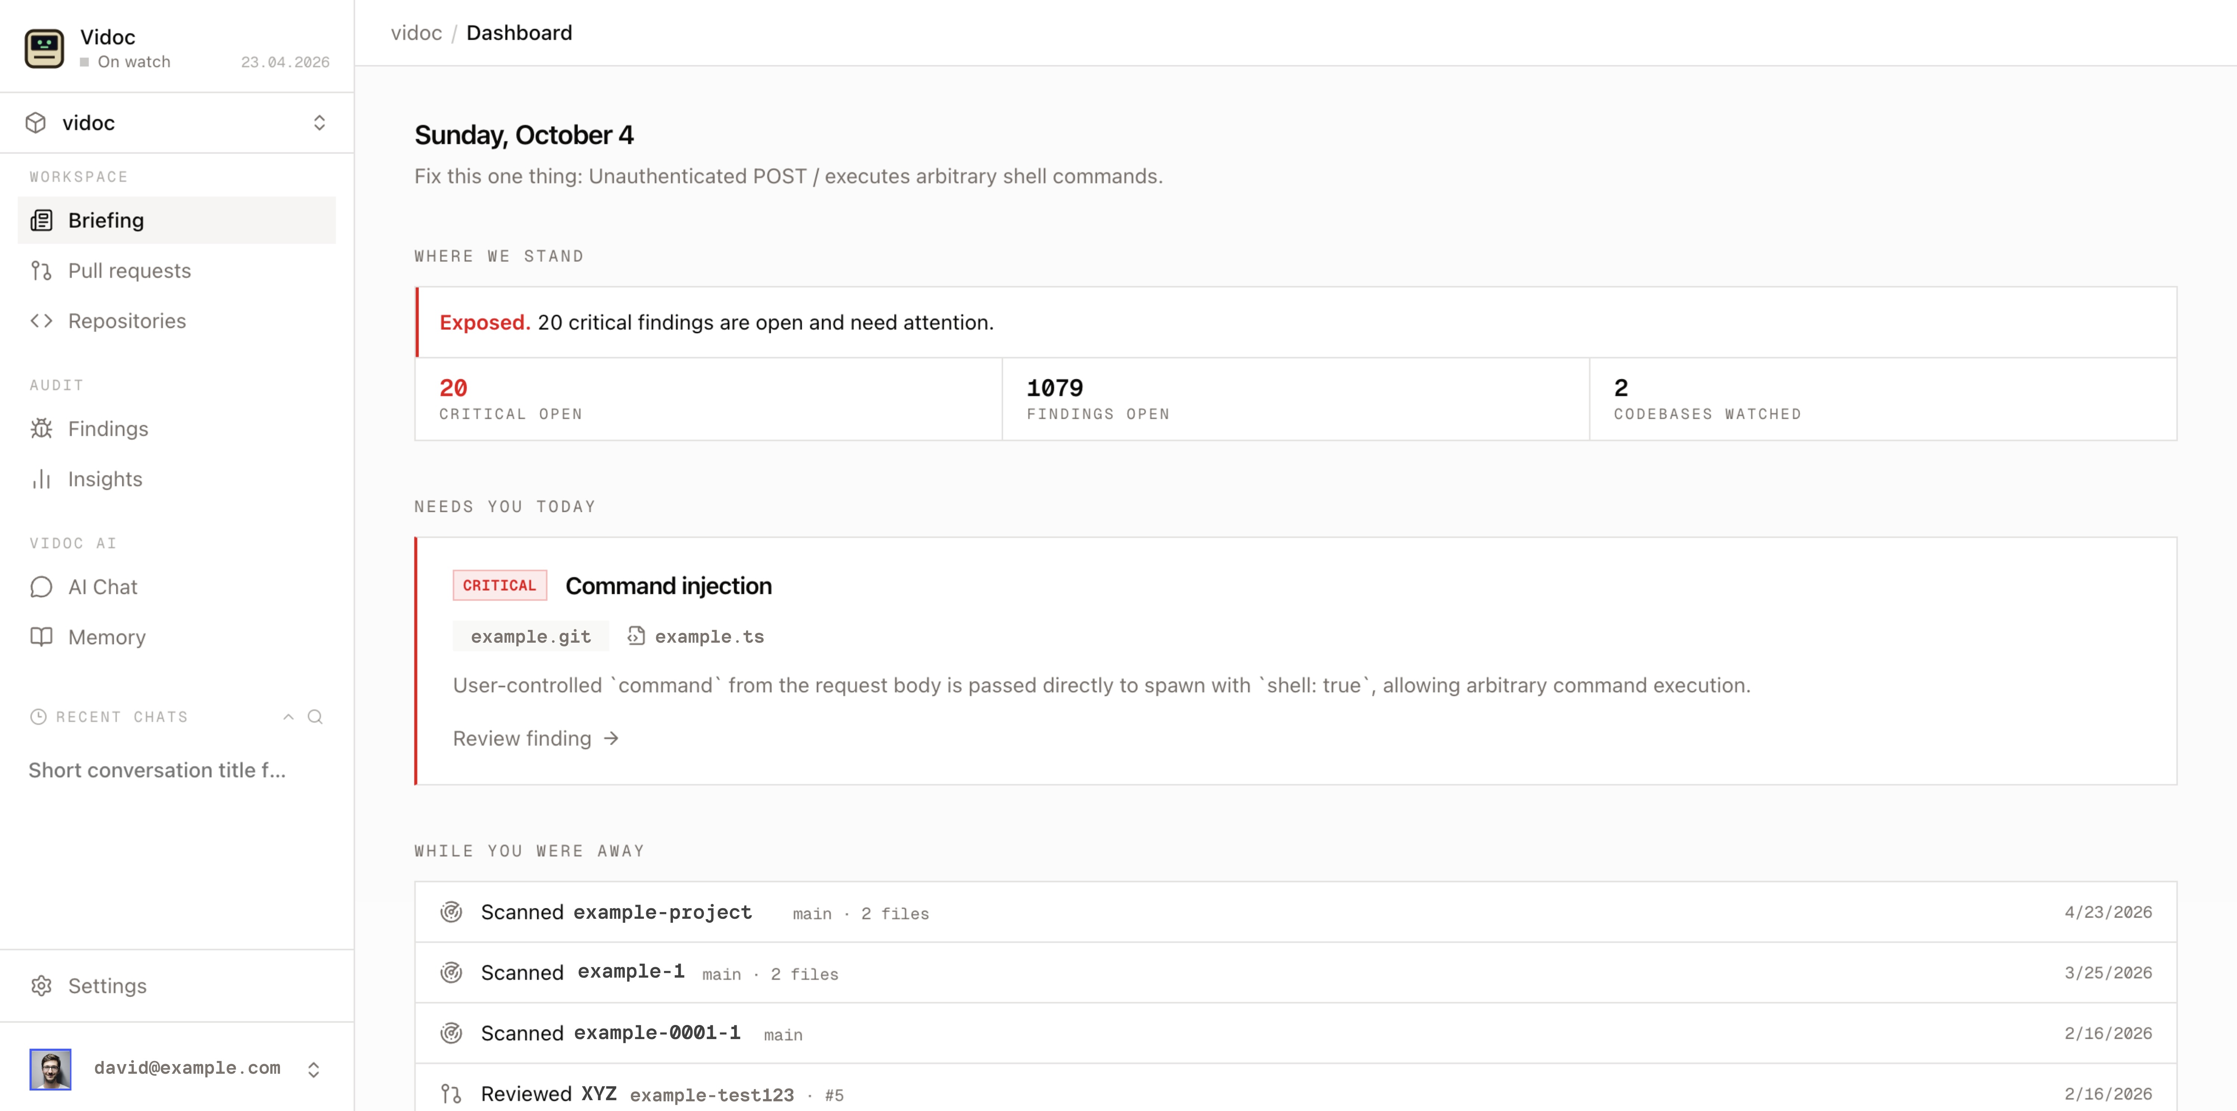Click the user avatar thumbnail
Image resolution: width=2237 pixels, height=1111 pixels.
click(50, 1069)
